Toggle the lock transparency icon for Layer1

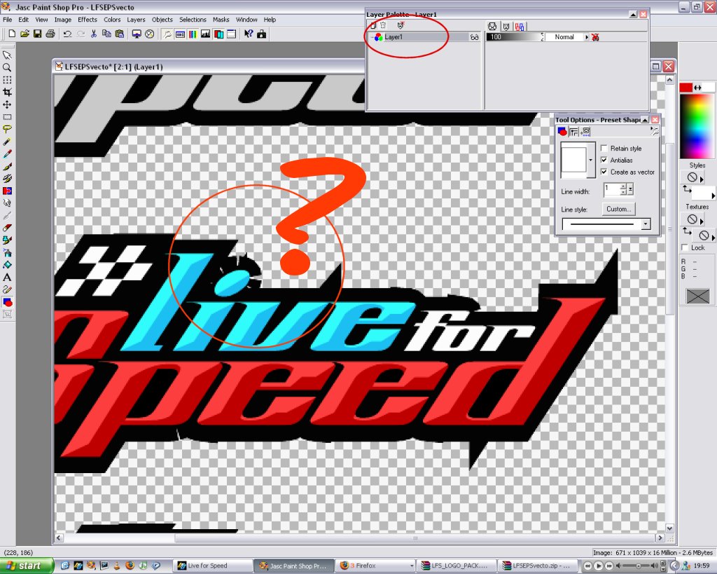click(595, 37)
